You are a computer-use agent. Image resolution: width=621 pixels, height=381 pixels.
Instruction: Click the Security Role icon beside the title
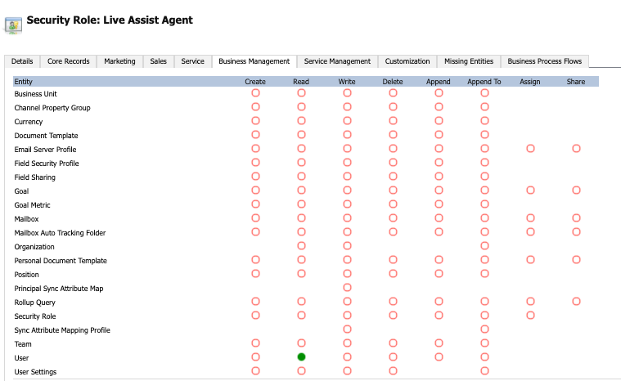point(13,25)
